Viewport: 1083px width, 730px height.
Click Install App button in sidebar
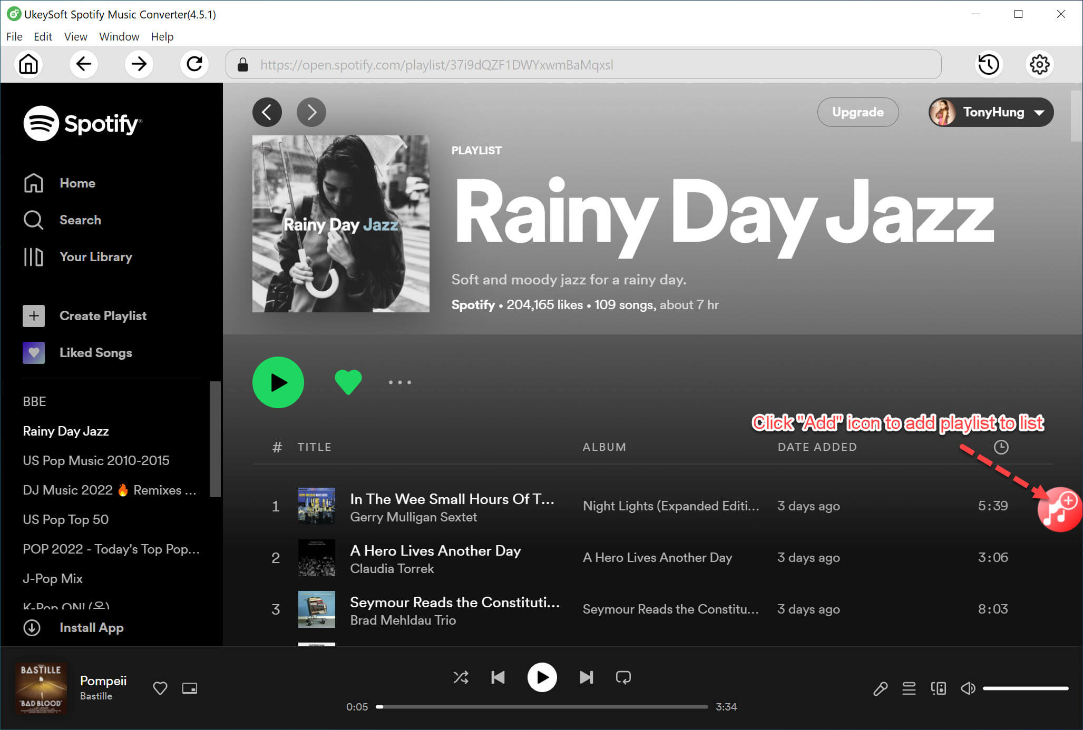click(91, 627)
